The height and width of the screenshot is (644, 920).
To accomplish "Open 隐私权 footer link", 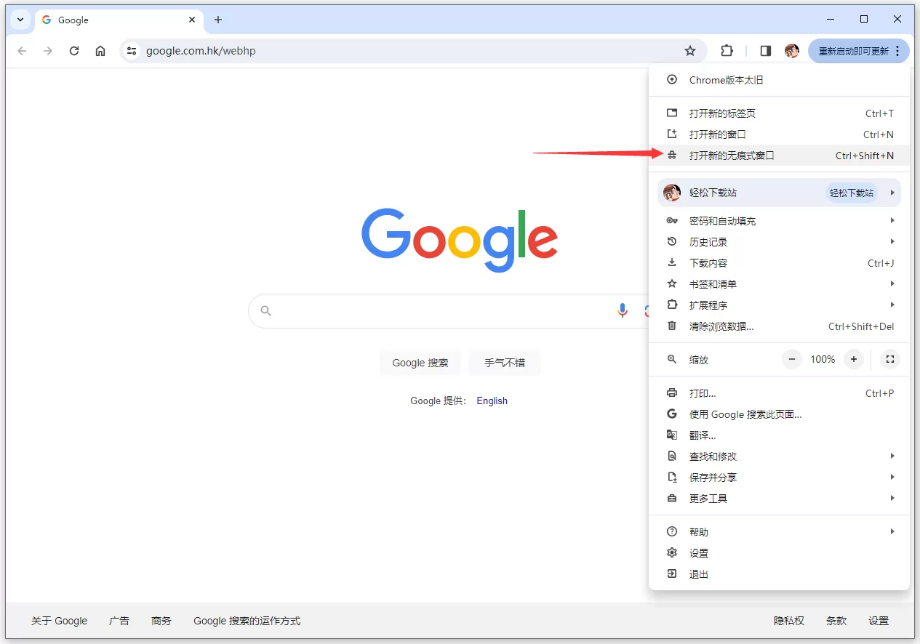I will click(x=789, y=621).
